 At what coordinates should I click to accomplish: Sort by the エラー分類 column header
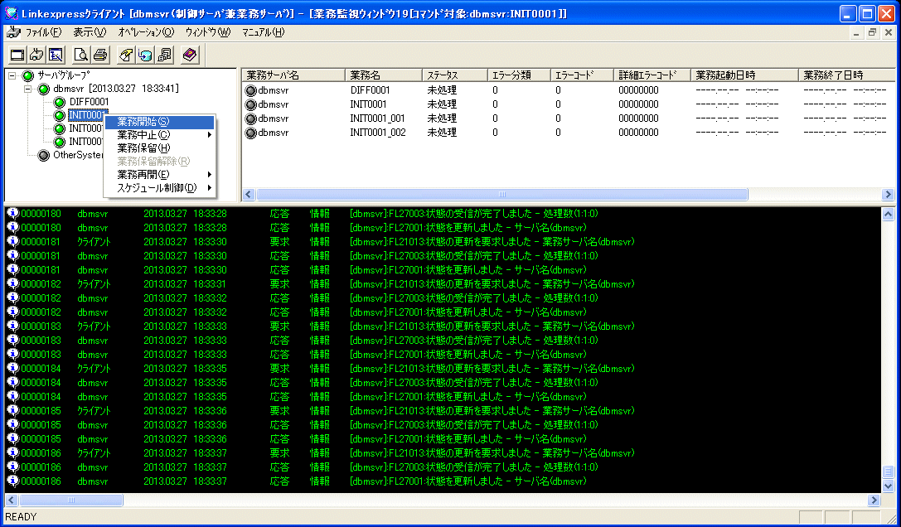[519, 75]
